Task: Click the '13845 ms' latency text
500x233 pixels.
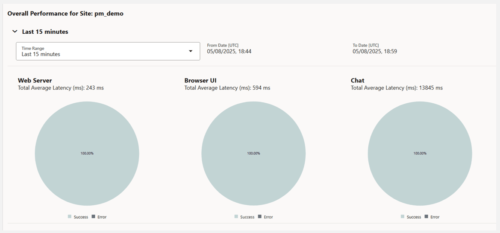Action: (431, 88)
